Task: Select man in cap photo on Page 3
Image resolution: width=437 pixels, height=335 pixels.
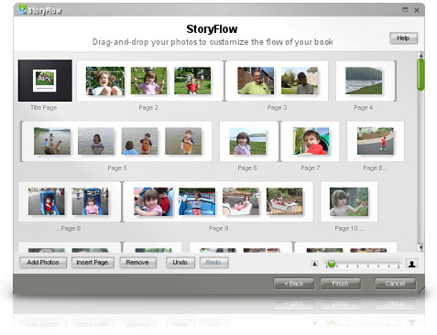Action: (x=300, y=81)
